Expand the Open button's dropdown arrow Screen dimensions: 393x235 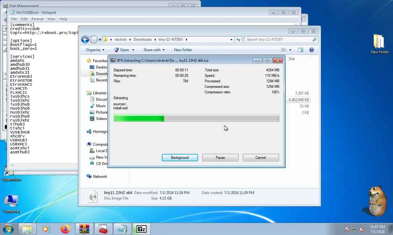click(133, 50)
